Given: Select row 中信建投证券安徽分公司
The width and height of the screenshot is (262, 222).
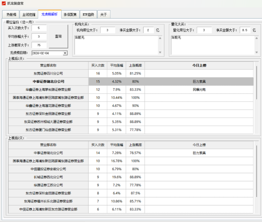Looking at the screenshot, I should coord(48,169).
